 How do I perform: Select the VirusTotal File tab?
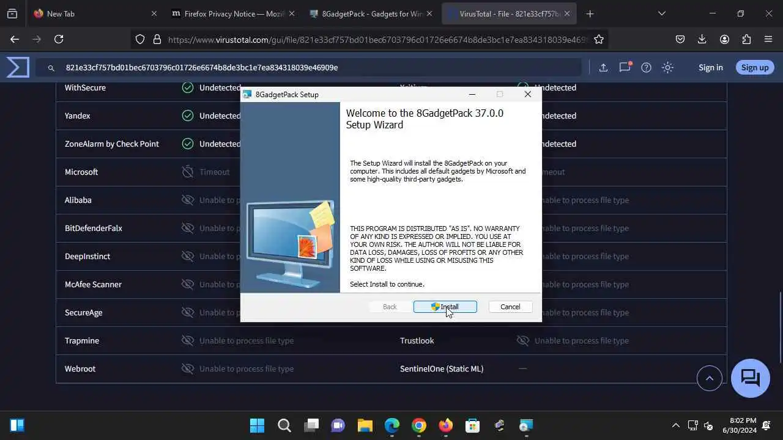pyautogui.click(x=509, y=13)
